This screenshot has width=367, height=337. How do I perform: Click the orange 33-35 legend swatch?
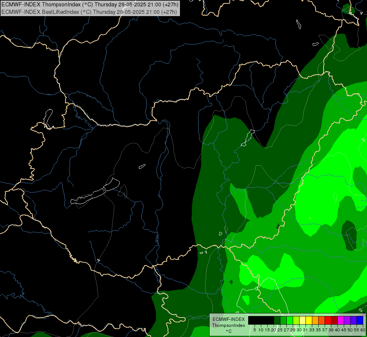pyautogui.click(x=316, y=320)
